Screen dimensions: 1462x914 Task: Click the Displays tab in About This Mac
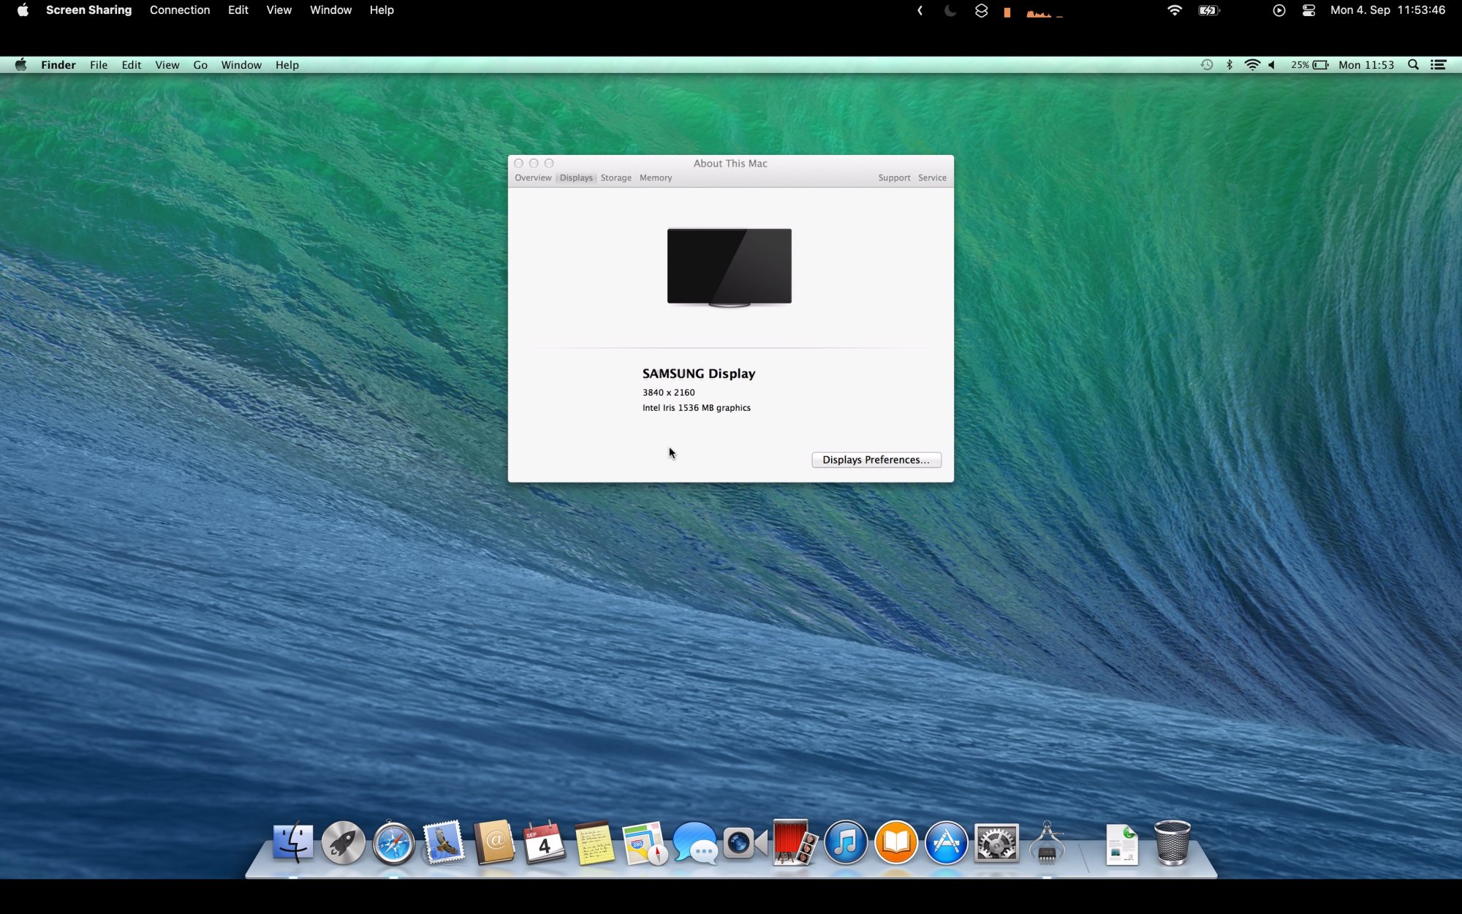point(576,177)
